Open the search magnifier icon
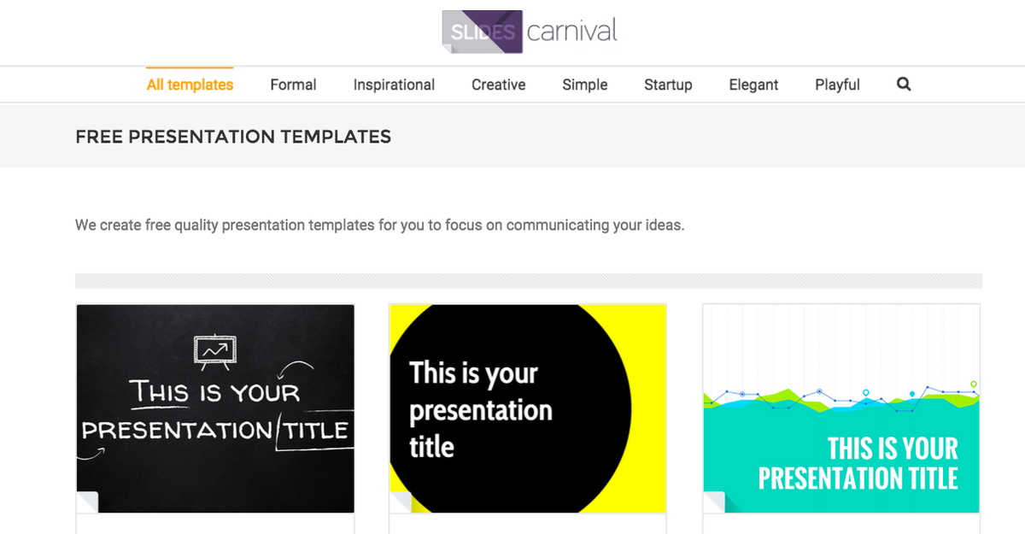 (904, 84)
